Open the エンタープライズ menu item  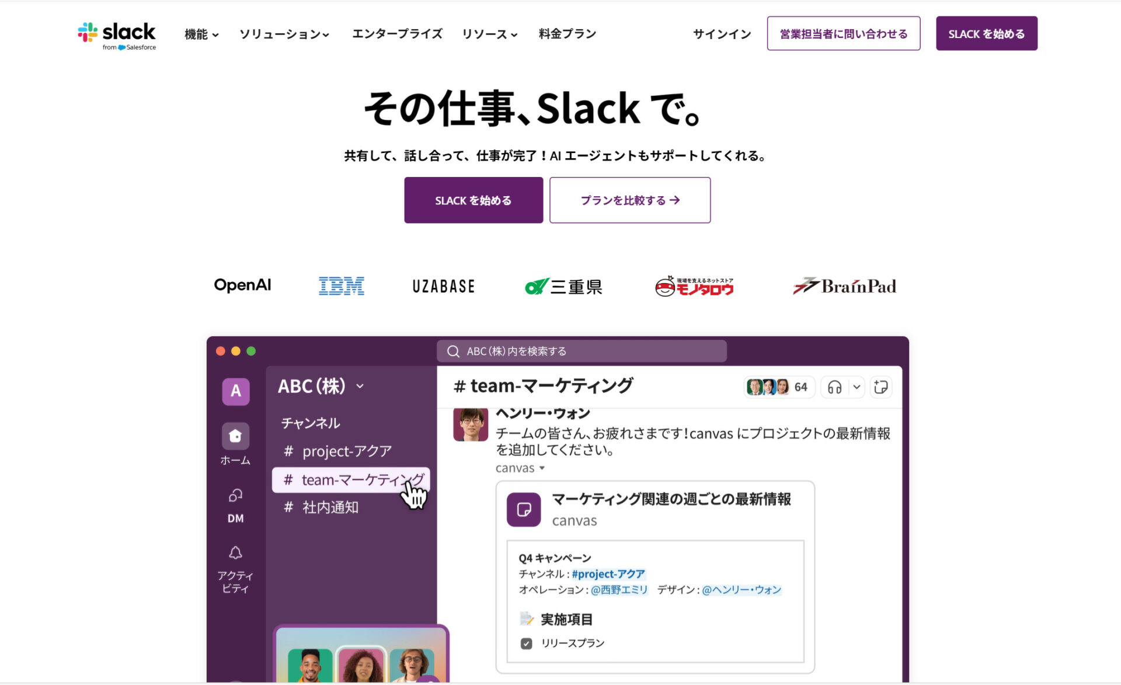[x=397, y=34]
